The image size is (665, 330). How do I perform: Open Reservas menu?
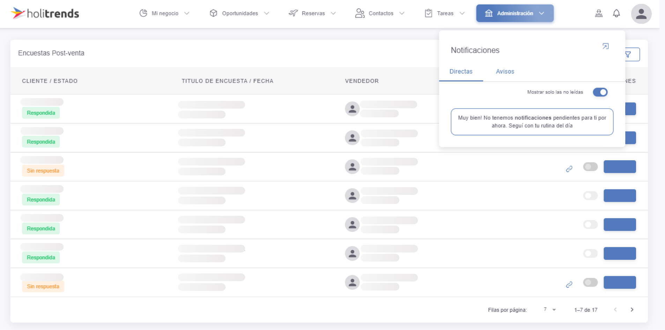[312, 13]
